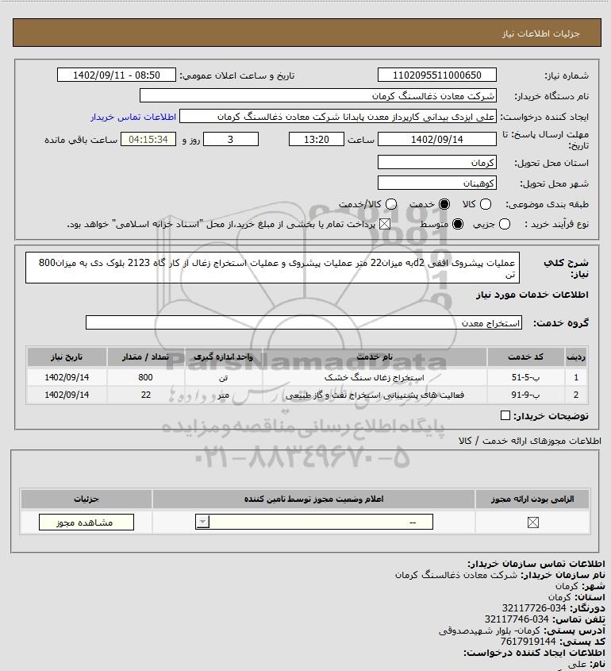
Task: Click the deadline time field 13:20
Action: [317, 139]
